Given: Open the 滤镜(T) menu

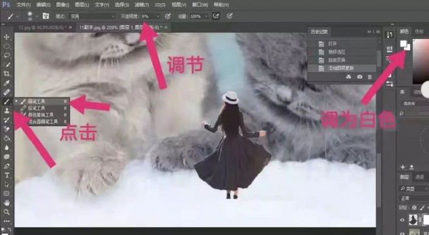Looking at the screenshot, I should (142, 5).
